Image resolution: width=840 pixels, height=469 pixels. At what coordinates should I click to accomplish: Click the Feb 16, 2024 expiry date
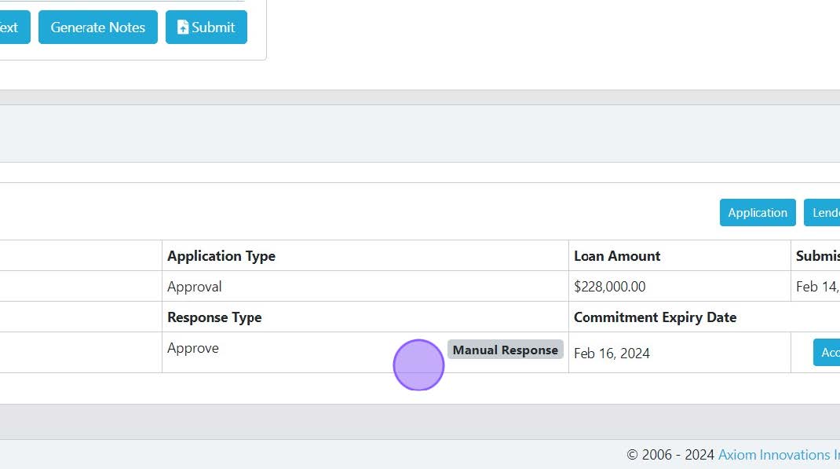(x=612, y=354)
